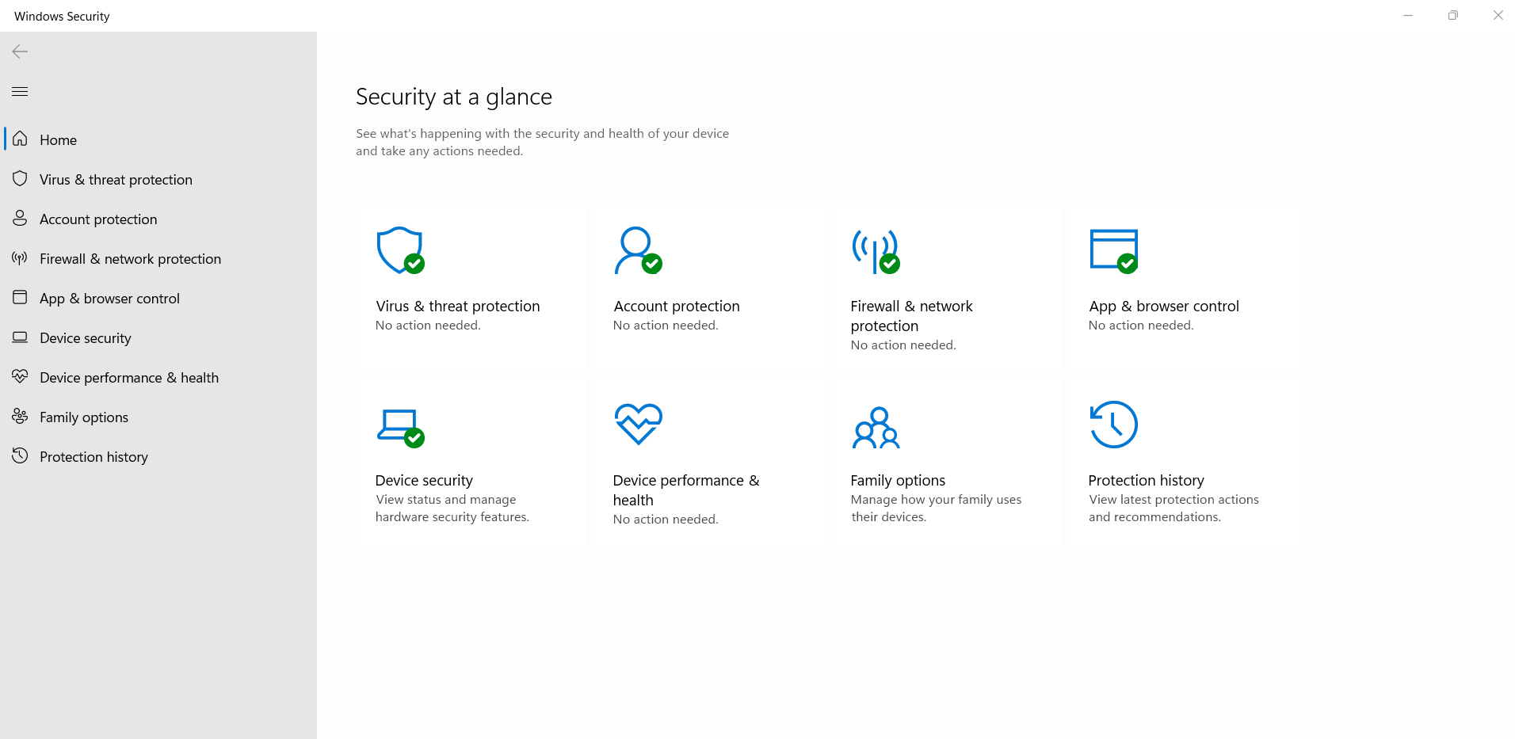Viewport: 1515px width, 739px height.
Task: Click the heart icon for Device performance in sidebar
Action: pos(20,376)
